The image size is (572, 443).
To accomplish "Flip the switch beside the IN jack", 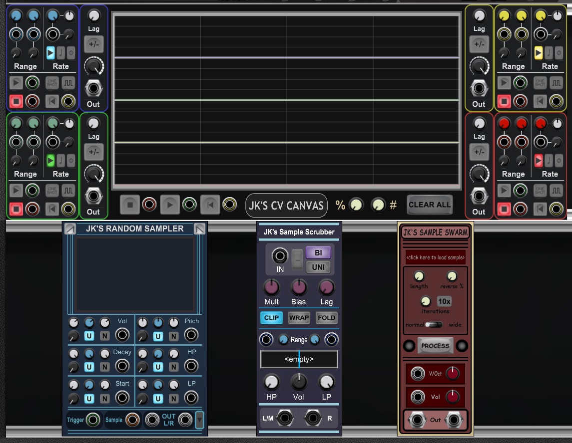I will [x=297, y=259].
